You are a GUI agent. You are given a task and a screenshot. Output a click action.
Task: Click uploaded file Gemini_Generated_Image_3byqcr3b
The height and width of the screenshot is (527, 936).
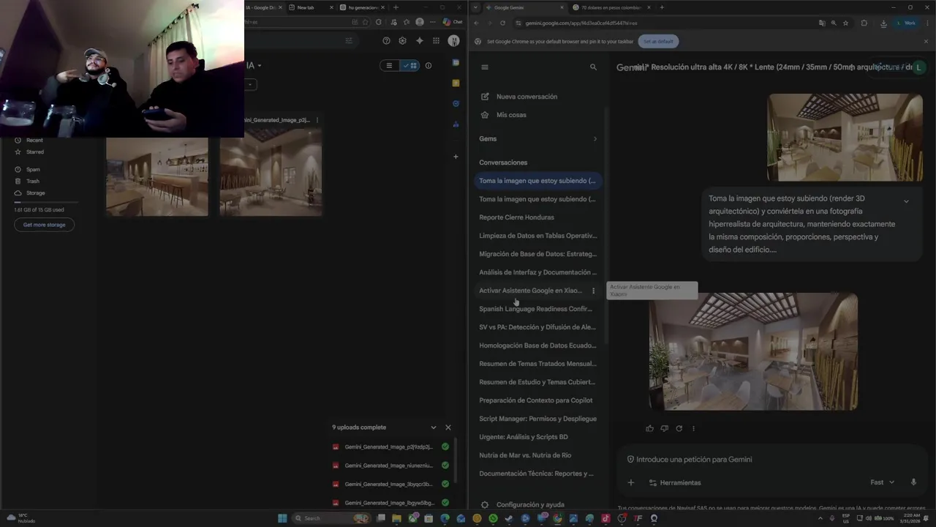390,484
